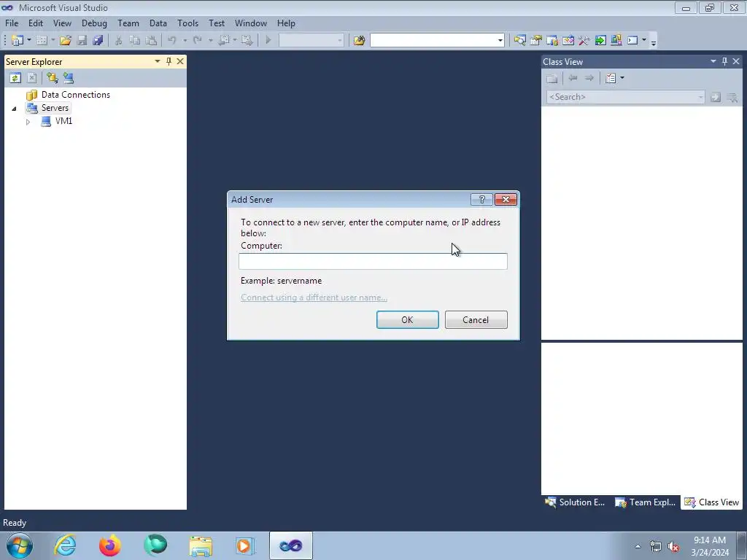Viewport: 747px width, 560px height.
Task: Click the Save floppy disk icon
Action: tap(82, 41)
